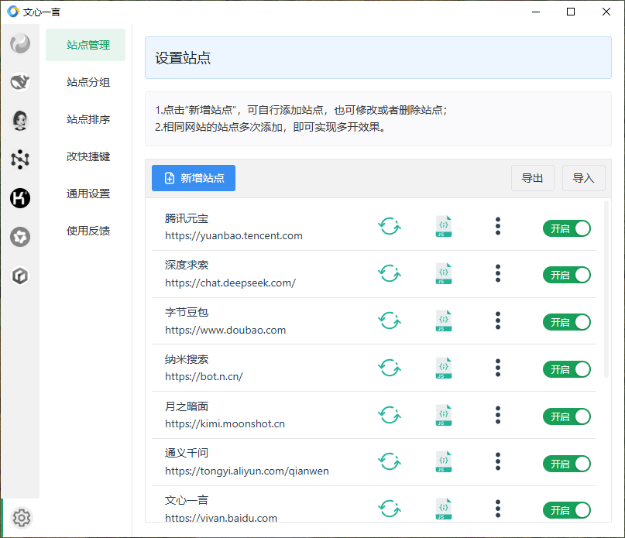625x538 pixels.
Task: Click the https://chat.deepseek.com/ URL text
Action: tap(230, 283)
